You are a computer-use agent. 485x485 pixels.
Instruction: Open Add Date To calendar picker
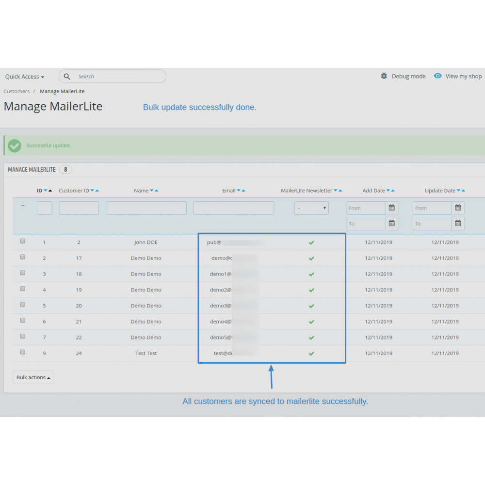[391, 223]
